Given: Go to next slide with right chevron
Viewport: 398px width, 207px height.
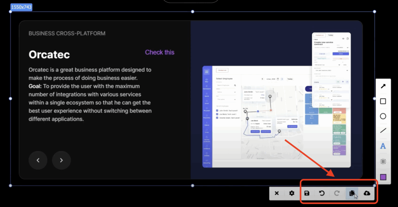Looking at the screenshot, I should point(61,160).
